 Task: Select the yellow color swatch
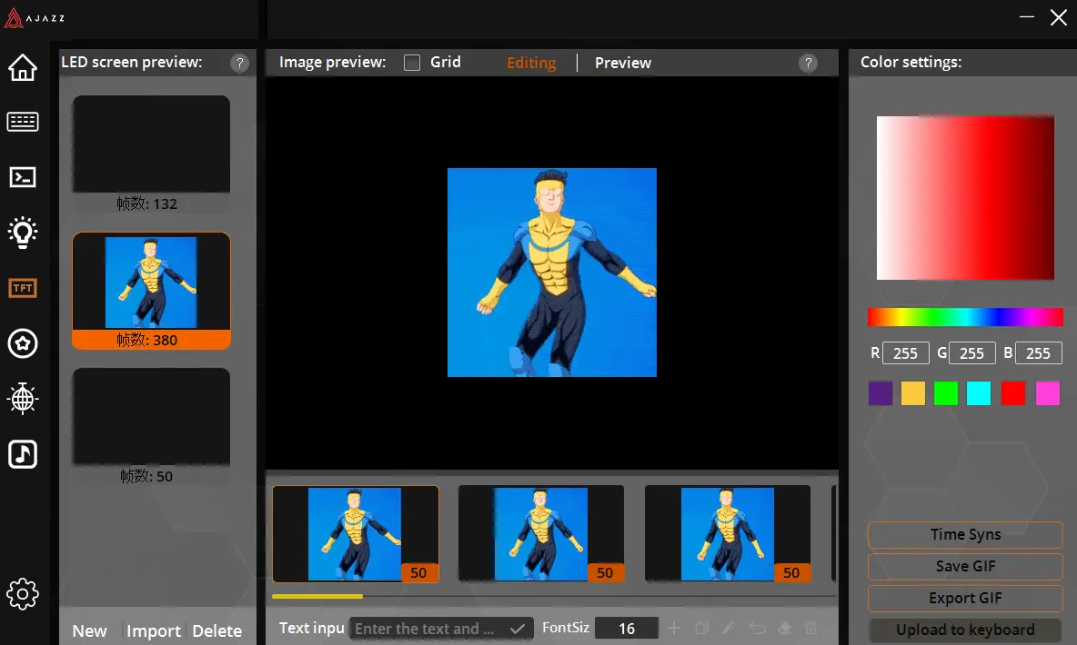[913, 393]
